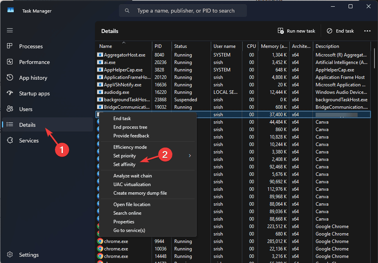This screenshot has height=263, width=378.
Task: Click the Services puzzle icon
Action: pyautogui.click(x=10, y=140)
